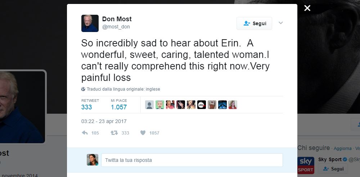Follow Don Most with the Segui button
This screenshot has width=360, height=177.
click(254, 23)
